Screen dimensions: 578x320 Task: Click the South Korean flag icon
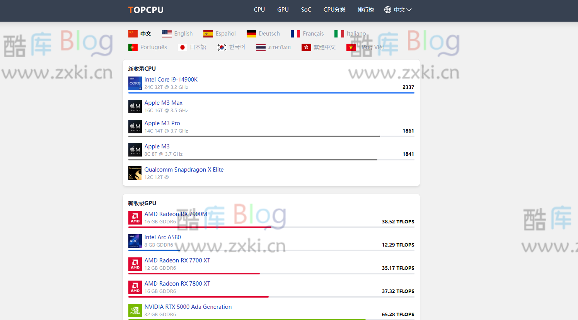(x=222, y=47)
